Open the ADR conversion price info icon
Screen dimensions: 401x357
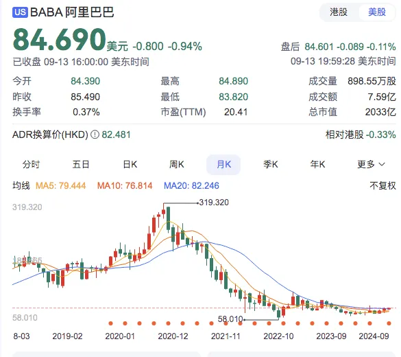pos(95,135)
